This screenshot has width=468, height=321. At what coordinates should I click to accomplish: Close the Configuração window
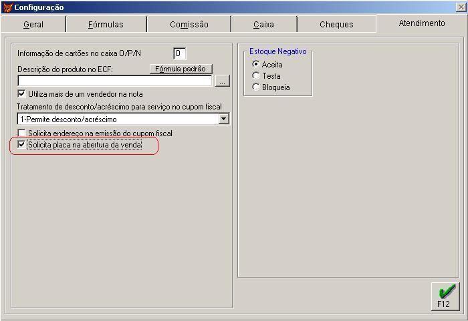[x=461, y=7]
